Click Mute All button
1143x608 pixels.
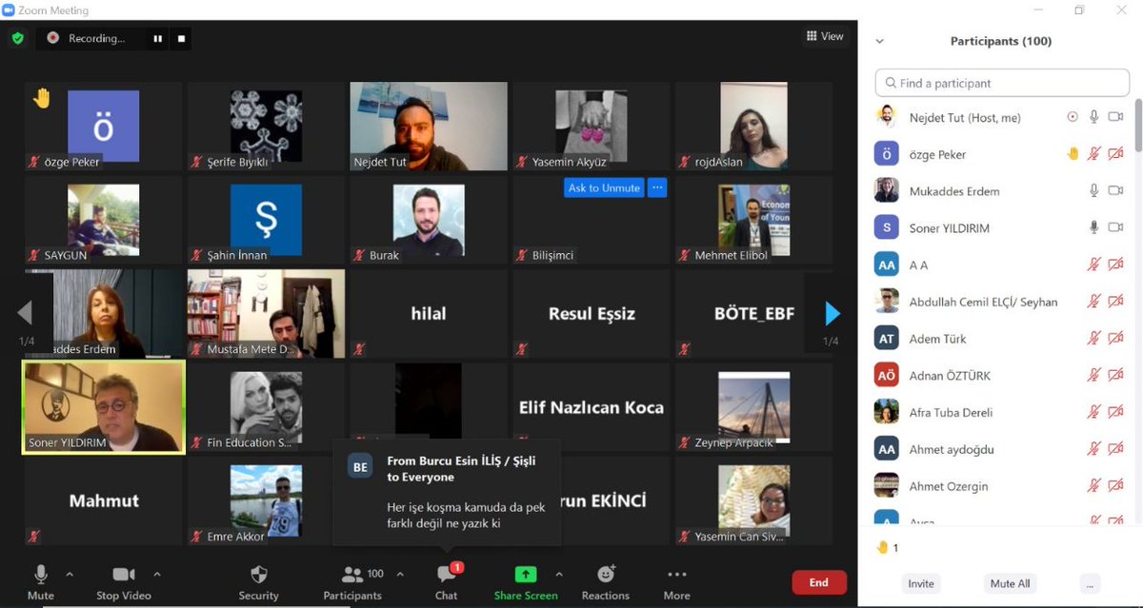coord(1010,583)
